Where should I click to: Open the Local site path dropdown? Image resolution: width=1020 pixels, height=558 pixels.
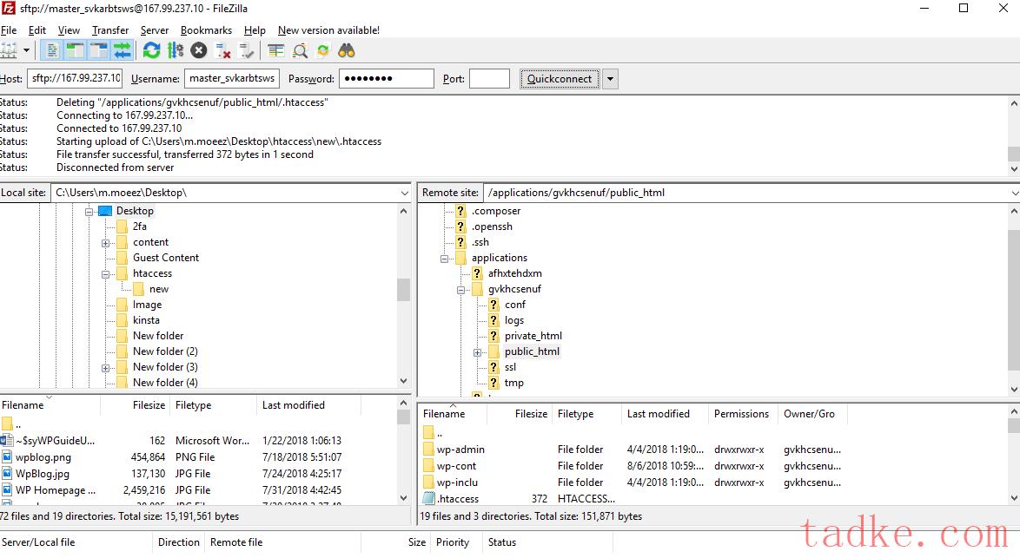point(405,193)
